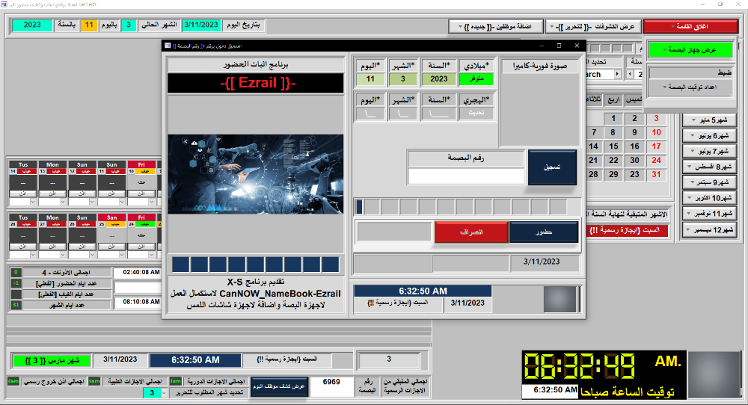The width and height of the screenshot is (748, 405).
Task: Open the green عرض جهاز البصمة dropdown
Action: (690, 49)
